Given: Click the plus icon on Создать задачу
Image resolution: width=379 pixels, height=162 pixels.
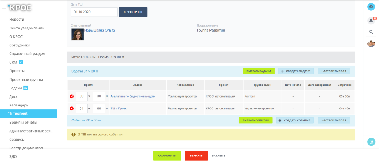Looking at the screenshot, I should click(282, 71).
